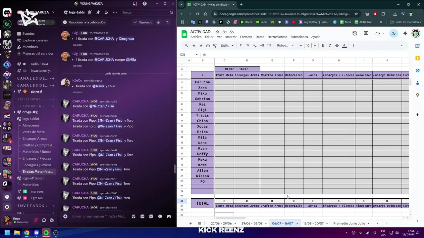
Task: Toggle strikethrough formatting in Sheets
Action: [337, 46]
